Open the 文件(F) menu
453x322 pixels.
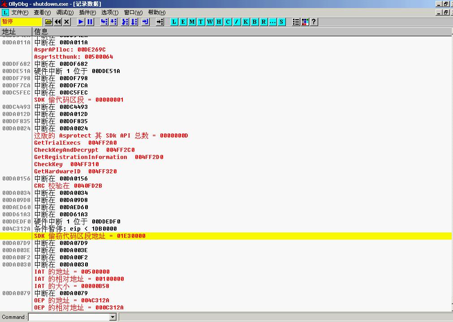pyautogui.click(x=20, y=13)
